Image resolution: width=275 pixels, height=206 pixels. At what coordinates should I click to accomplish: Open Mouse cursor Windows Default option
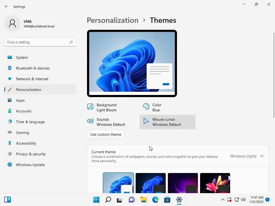168,122
